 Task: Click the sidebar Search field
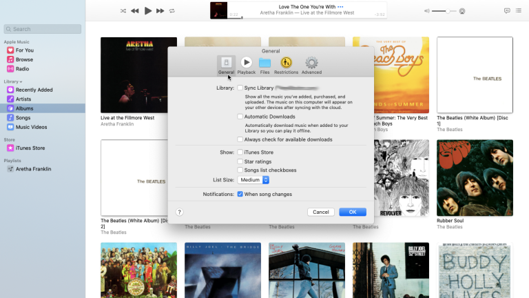click(x=43, y=29)
